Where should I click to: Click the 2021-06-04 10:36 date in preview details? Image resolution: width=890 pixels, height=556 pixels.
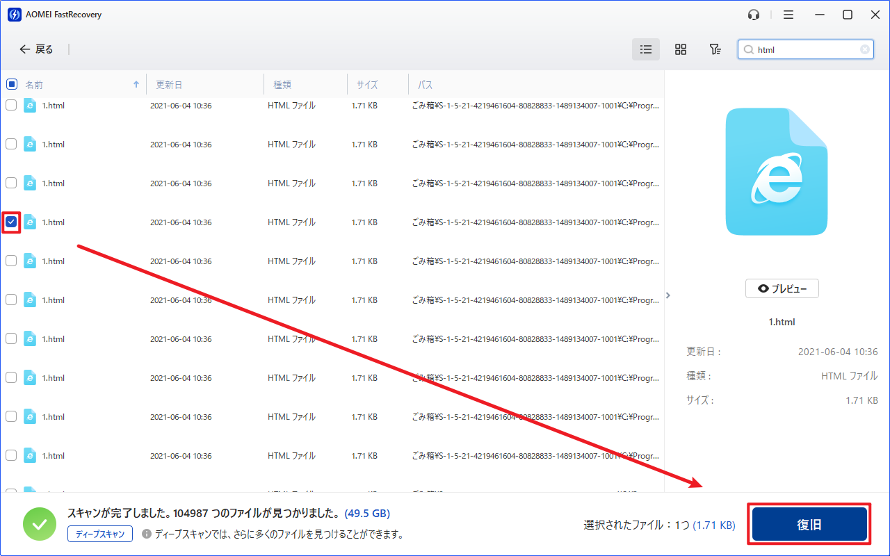(x=838, y=352)
